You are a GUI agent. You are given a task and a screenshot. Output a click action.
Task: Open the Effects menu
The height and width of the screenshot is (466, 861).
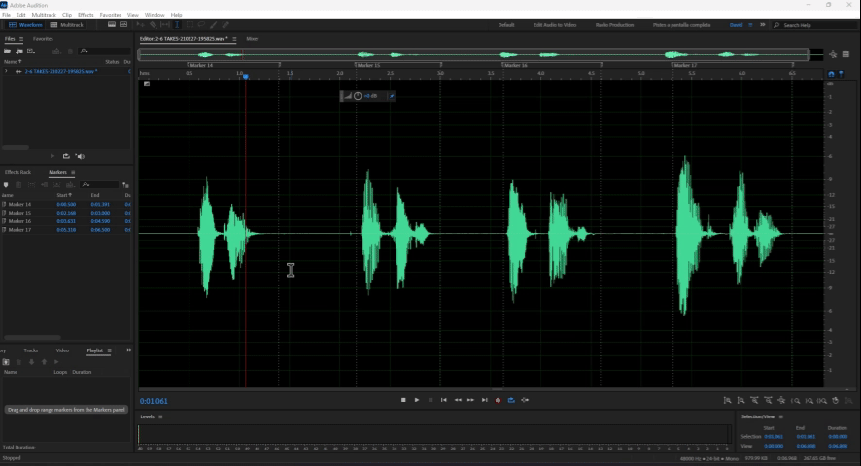pyautogui.click(x=86, y=15)
